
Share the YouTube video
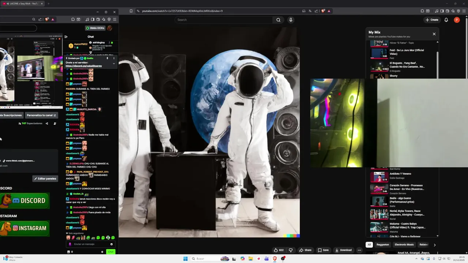pos(305,250)
